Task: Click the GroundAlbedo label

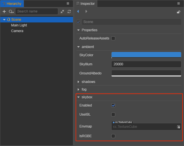Action: click(90, 73)
